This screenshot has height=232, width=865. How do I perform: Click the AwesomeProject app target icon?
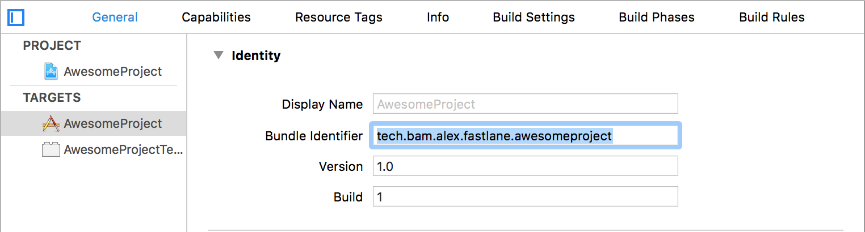pyautogui.click(x=51, y=123)
